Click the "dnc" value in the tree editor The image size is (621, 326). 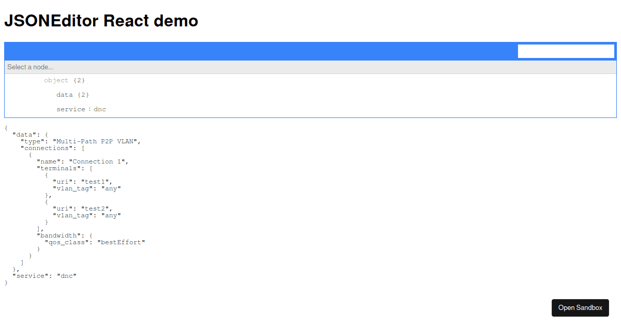(100, 109)
